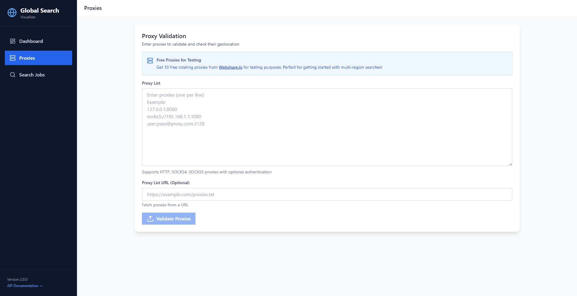Viewport: 577px width, 296px height.
Task: Click the Proxy List URL input field
Action: coord(327,194)
